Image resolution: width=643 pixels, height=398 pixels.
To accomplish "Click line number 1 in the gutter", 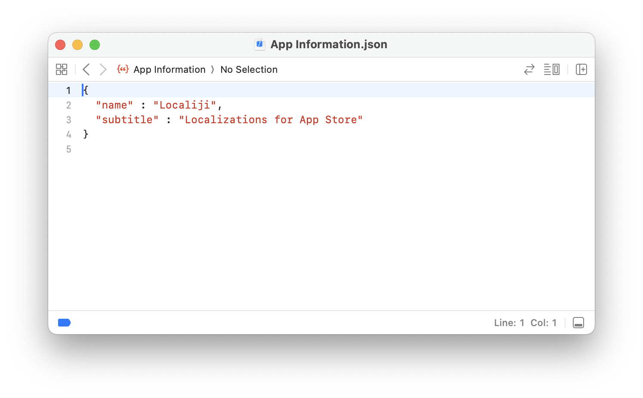I will [x=68, y=90].
